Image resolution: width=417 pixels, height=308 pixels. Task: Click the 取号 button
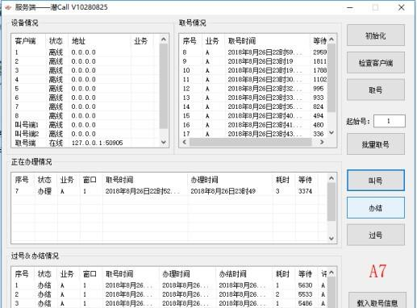(376, 90)
